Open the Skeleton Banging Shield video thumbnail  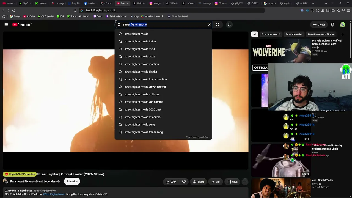click(281, 160)
